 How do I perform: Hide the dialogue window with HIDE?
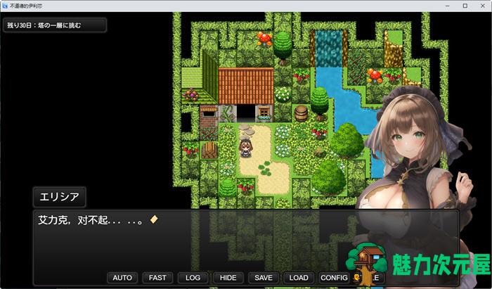coord(228,278)
